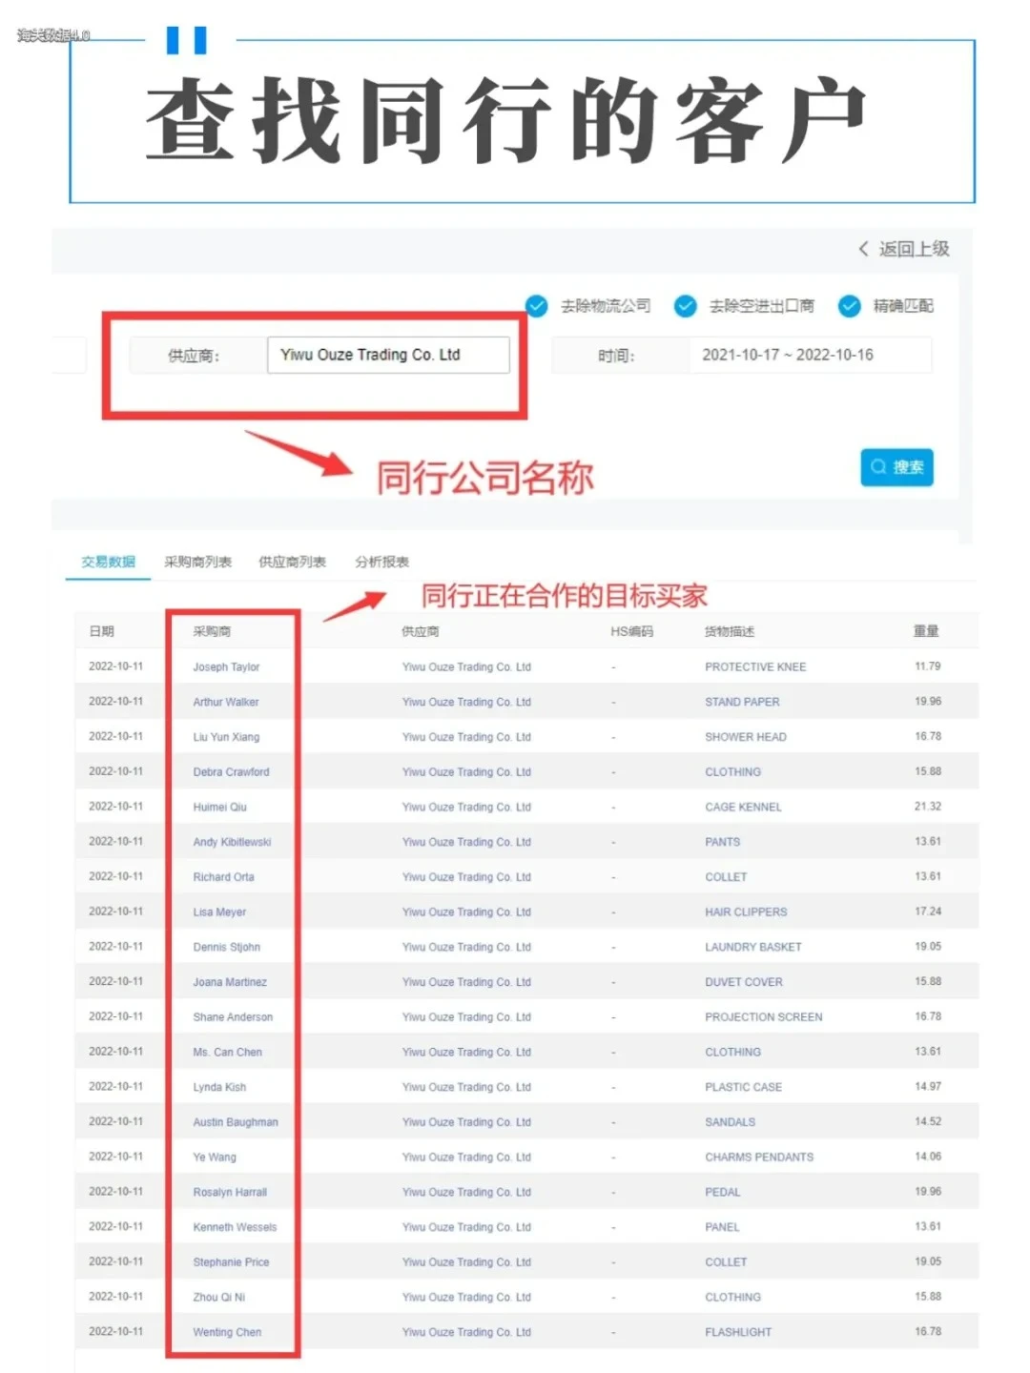Screen dimensions: 1030x1373
Task: Open buyer Joseph Taylor's details
Action: tap(229, 666)
